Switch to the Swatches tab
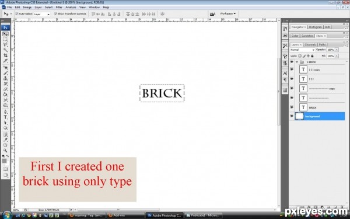 tap(307, 36)
